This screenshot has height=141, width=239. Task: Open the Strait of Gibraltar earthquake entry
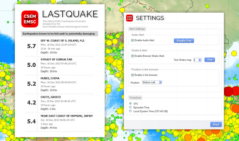(x=59, y=66)
